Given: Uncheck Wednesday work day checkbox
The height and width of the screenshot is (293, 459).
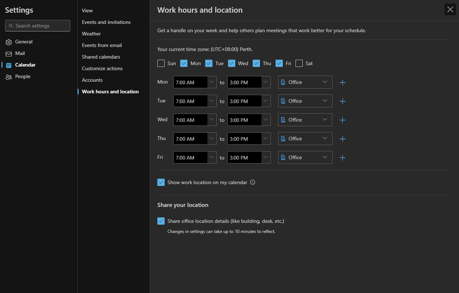Looking at the screenshot, I should click(x=232, y=63).
